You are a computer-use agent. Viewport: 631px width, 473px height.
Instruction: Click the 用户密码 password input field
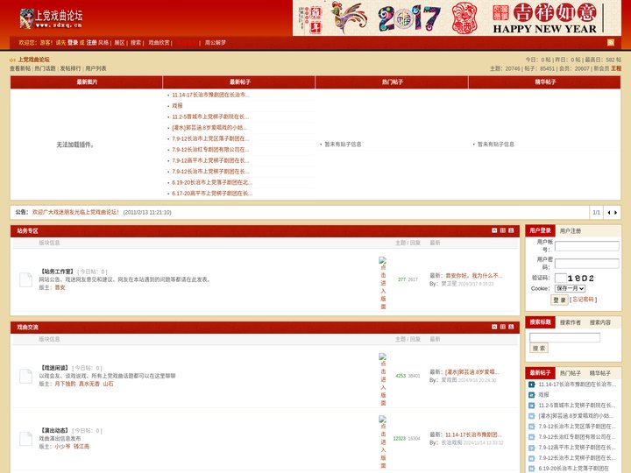pos(586,264)
